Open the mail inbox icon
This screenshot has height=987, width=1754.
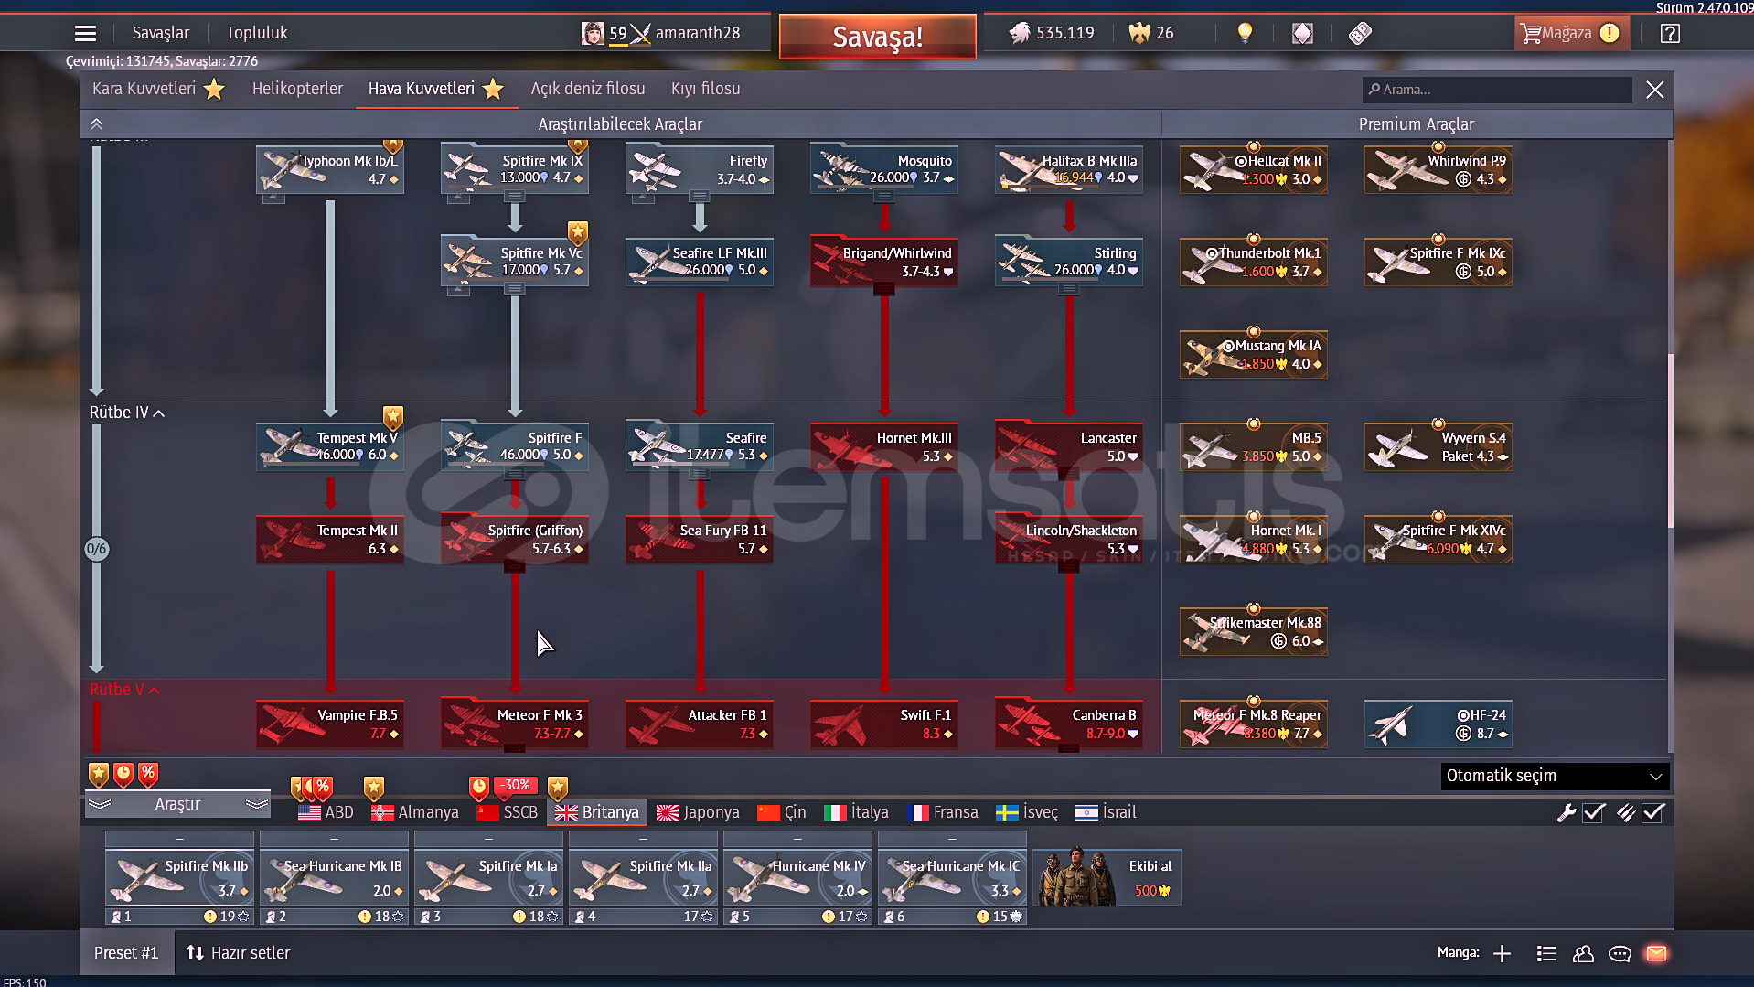tap(1656, 953)
